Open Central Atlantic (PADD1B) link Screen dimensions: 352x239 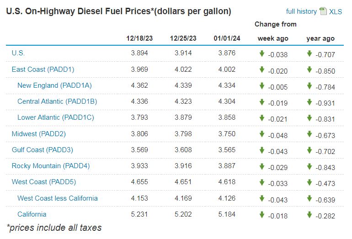(57, 101)
